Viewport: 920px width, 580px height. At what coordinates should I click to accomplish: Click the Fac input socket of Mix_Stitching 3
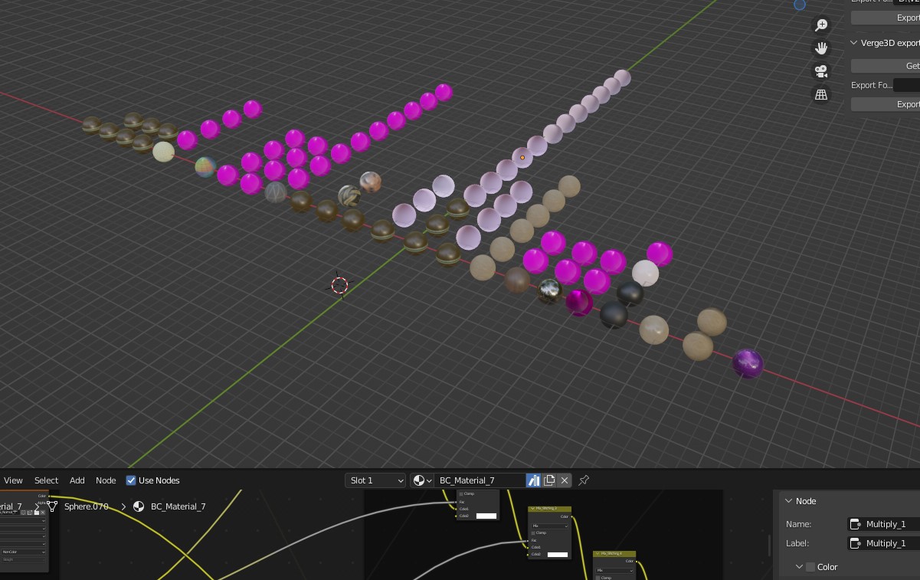click(528, 540)
